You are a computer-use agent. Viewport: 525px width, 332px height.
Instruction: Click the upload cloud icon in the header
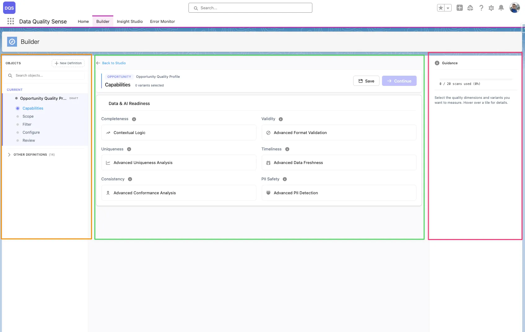(470, 8)
